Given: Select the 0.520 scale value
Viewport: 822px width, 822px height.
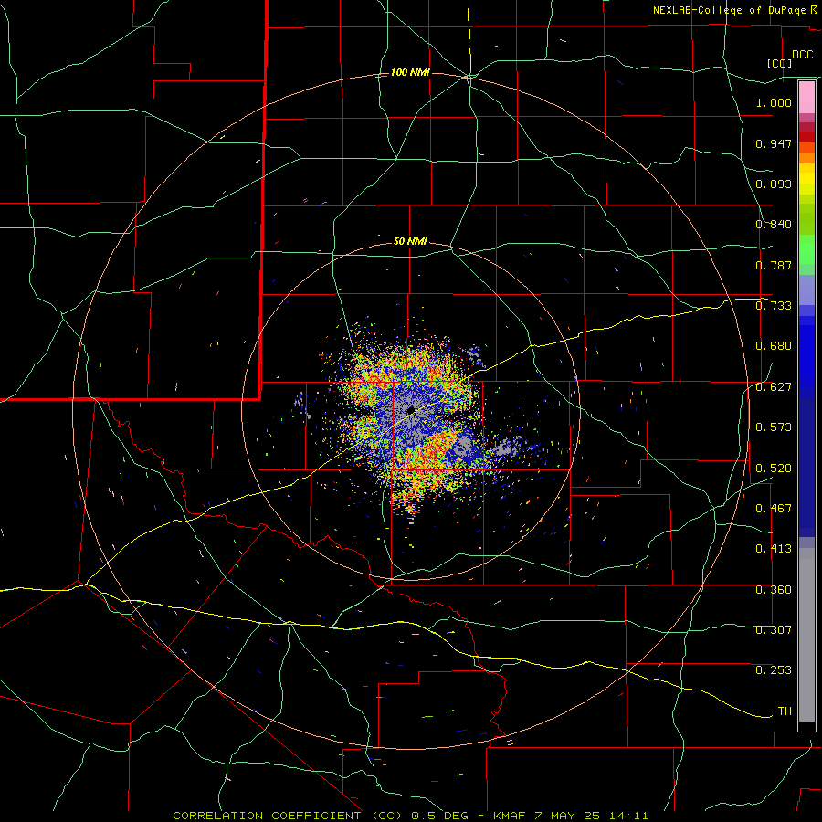Looking at the screenshot, I should (774, 469).
